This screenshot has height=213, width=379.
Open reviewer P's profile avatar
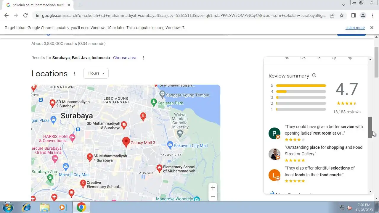274,133
